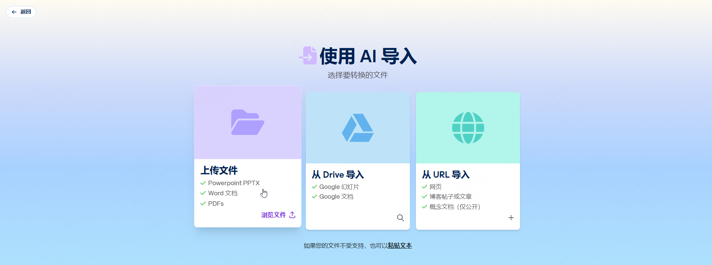712x265 pixels.
Task: Click the 选择要转换的文件 subtitle
Action: point(358,75)
